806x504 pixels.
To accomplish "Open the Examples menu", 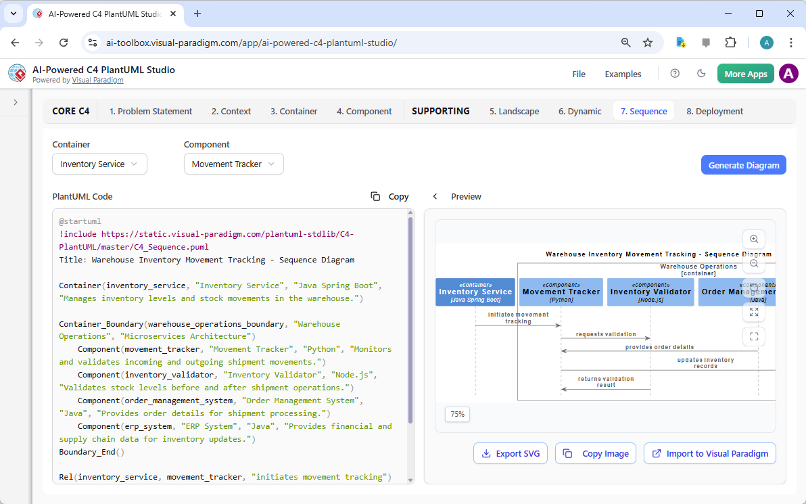I will pyautogui.click(x=622, y=74).
